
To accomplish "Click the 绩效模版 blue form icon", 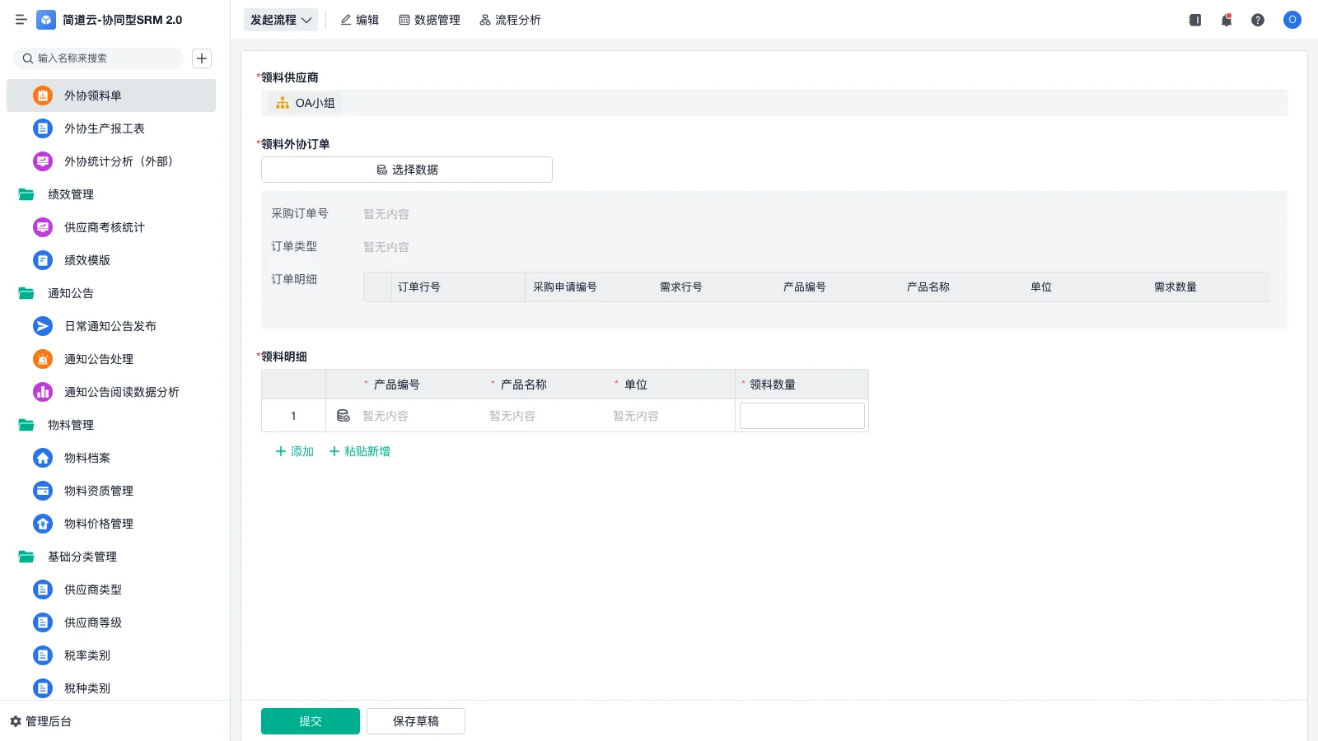I will pyautogui.click(x=43, y=260).
